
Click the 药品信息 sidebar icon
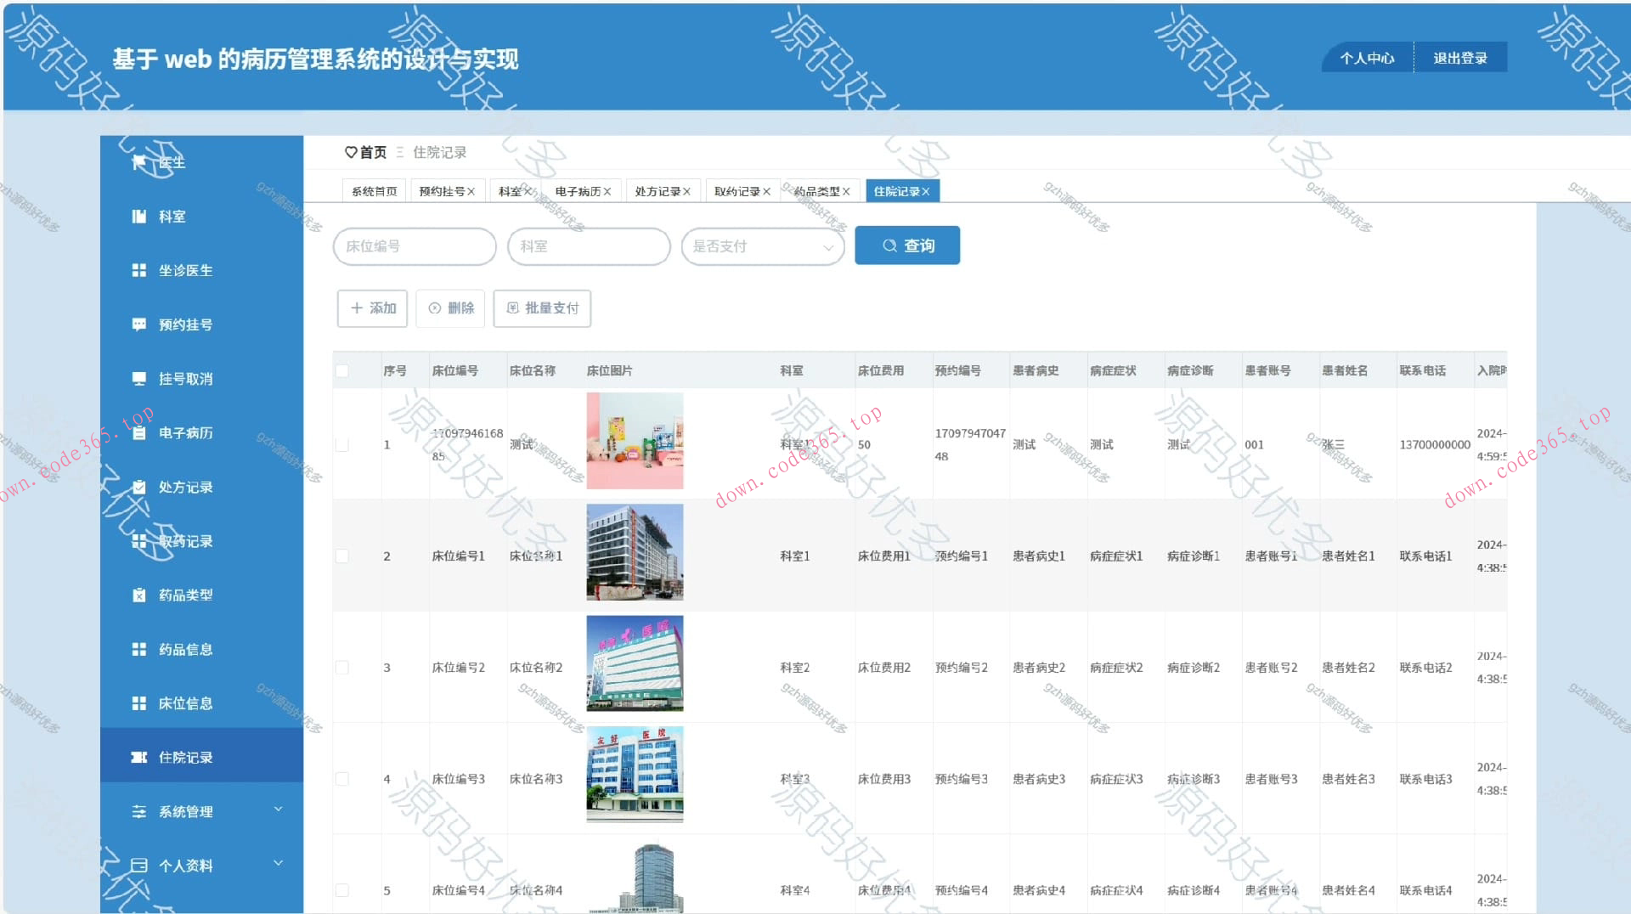(x=140, y=648)
